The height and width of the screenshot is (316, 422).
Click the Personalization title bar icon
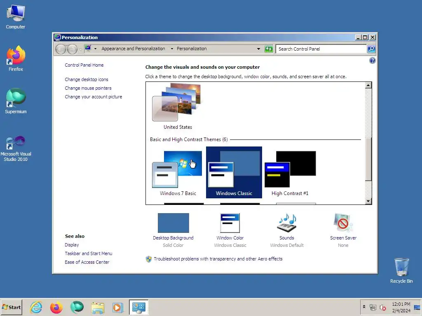[x=57, y=37]
